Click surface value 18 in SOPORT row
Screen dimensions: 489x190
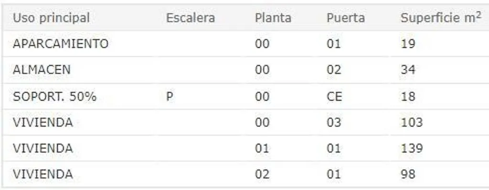[x=408, y=96]
